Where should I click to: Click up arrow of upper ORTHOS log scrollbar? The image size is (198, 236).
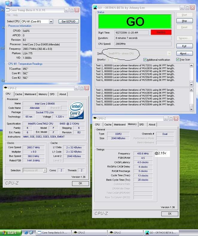(191, 66)
